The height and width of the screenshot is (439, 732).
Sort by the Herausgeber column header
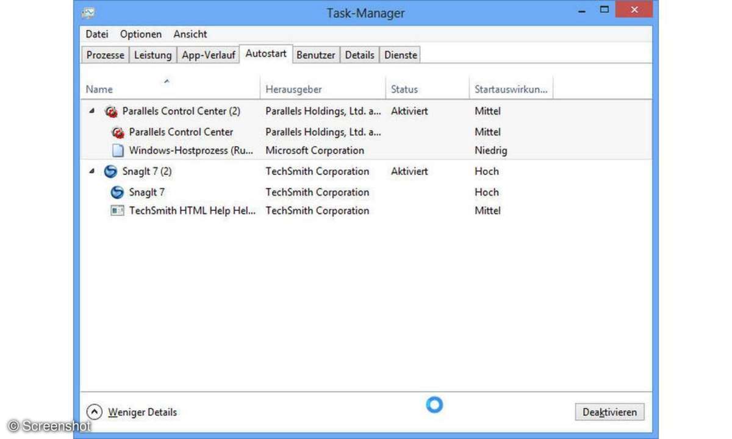(323, 88)
